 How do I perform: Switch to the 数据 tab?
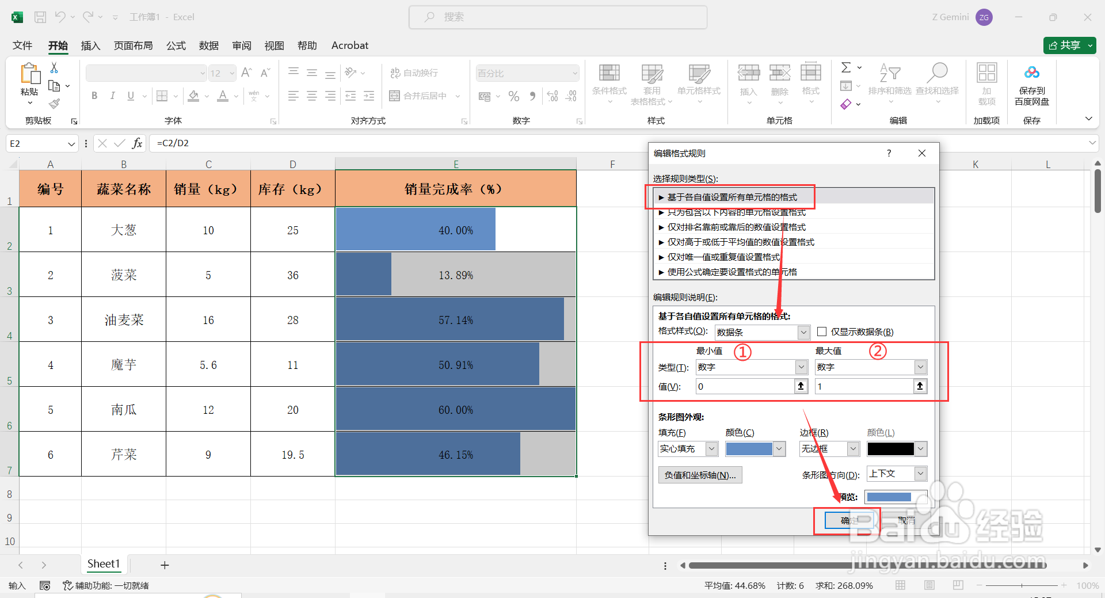click(209, 45)
